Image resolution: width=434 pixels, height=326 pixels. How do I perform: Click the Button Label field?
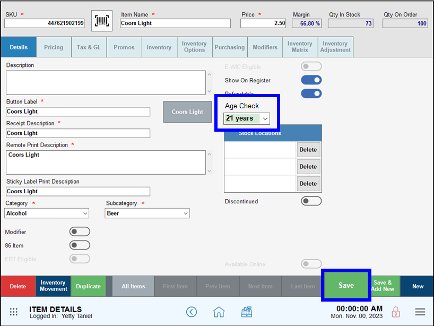(78, 111)
